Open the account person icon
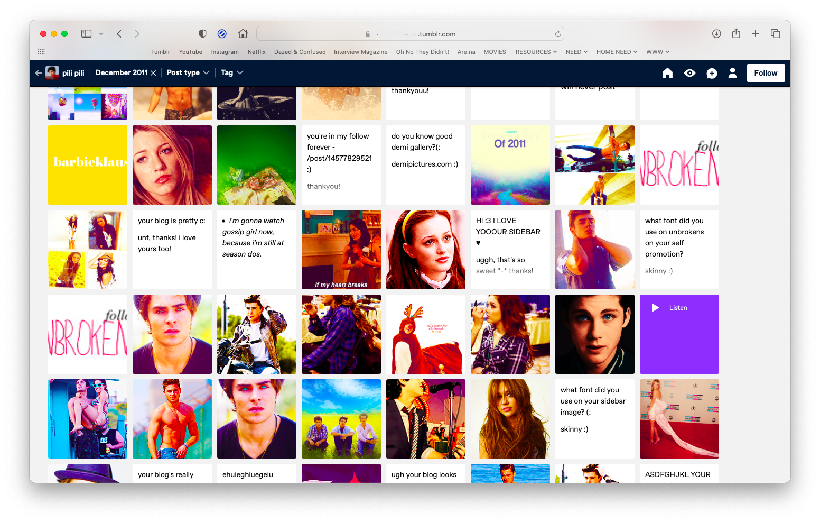Screen dimensions: 820x522 click(732, 73)
